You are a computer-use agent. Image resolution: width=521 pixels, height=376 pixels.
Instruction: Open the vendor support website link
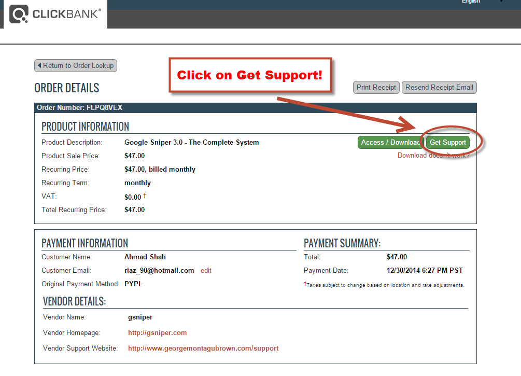(203, 349)
